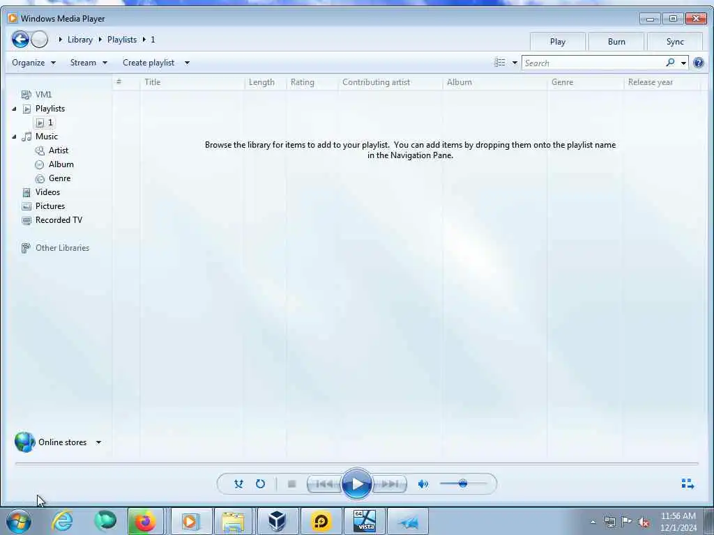Sort by the Title column header
714x535 pixels.
(x=153, y=82)
